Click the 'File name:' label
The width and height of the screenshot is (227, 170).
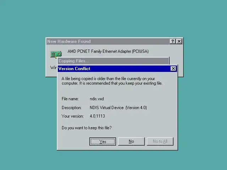point(70,99)
